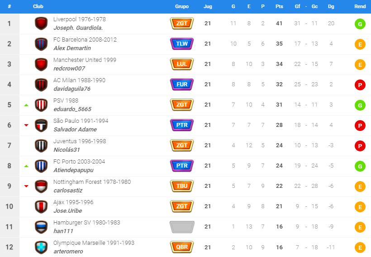Select the TLW group badge
Viewport: 371px width, 257px height.
click(x=182, y=44)
